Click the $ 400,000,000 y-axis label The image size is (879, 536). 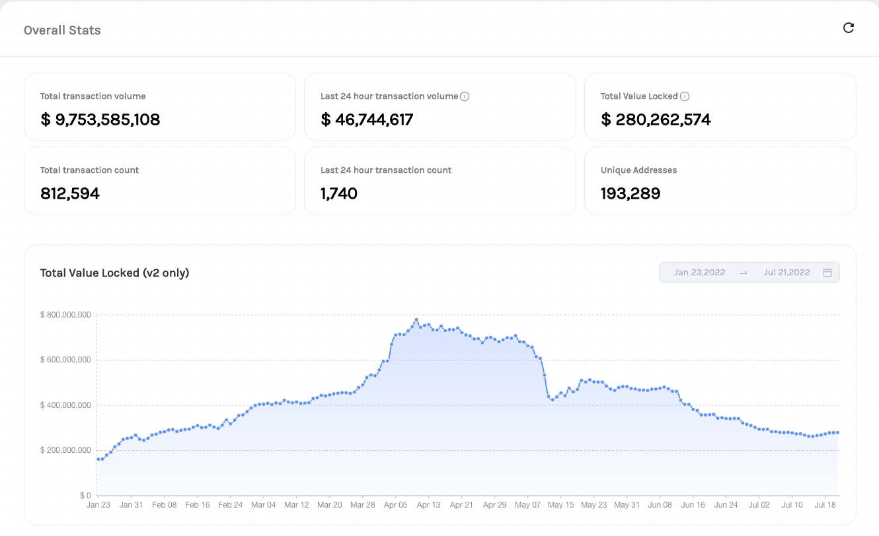[x=65, y=405]
